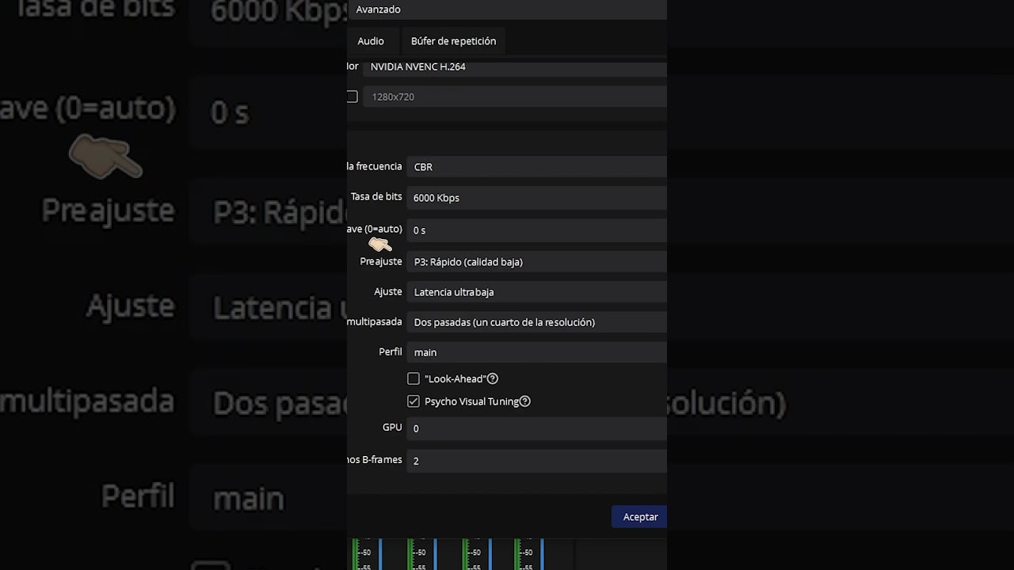Screen dimensions: 1014x570
Task: Enable the Look-Ahead checkbox
Action: [x=414, y=379]
